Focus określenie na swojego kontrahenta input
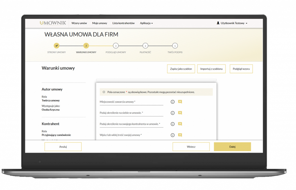Viewport: 296px width, 190px height. coord(132,124)
